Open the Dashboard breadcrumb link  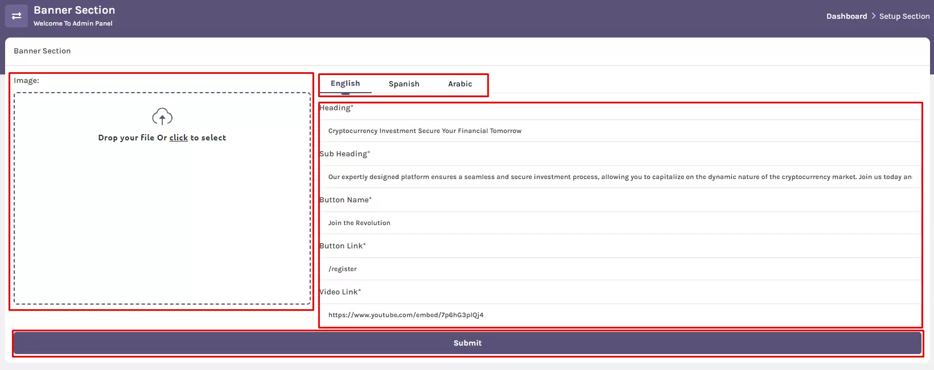point(846,16)
